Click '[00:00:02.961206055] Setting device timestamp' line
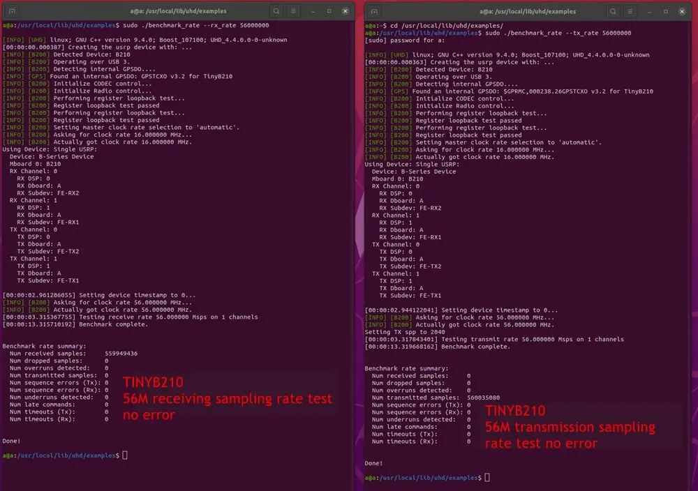The height and width of the screenshot is (491, 698). (99, 295)
